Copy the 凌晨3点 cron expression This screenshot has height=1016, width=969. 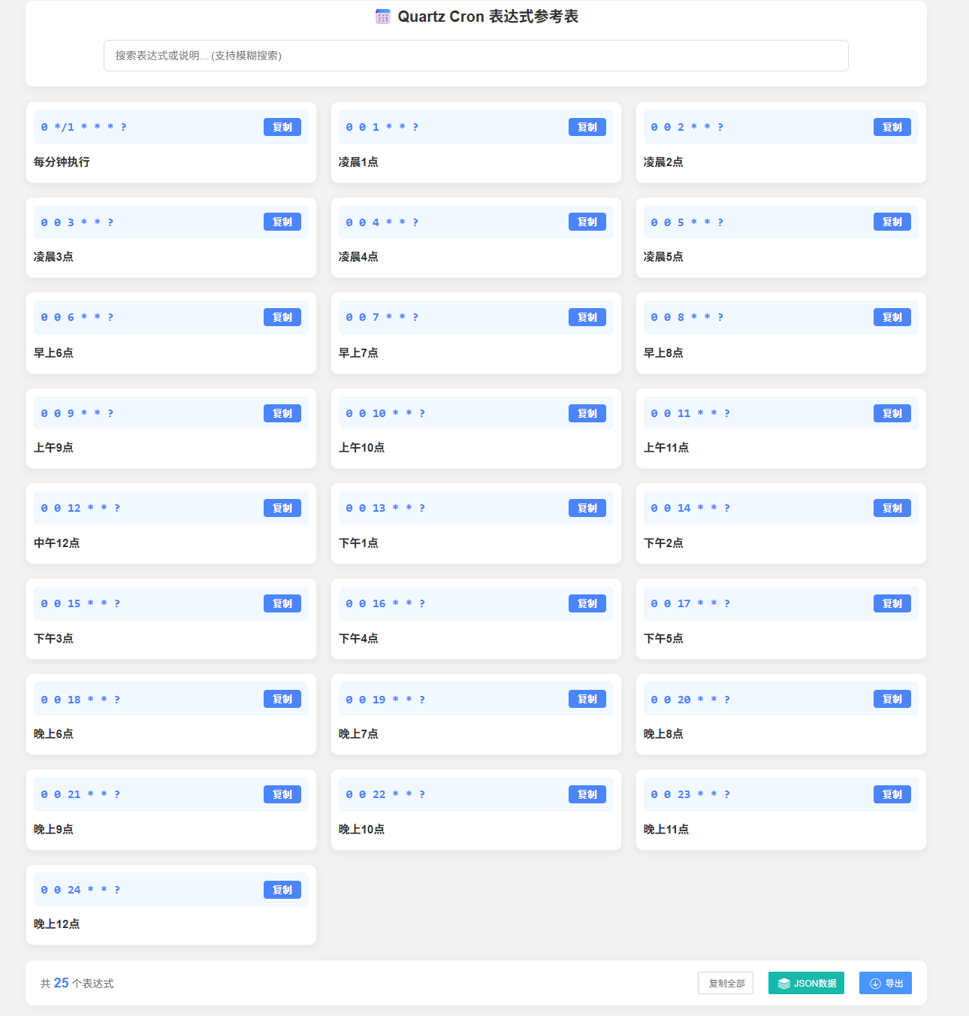tap(282, 222)
